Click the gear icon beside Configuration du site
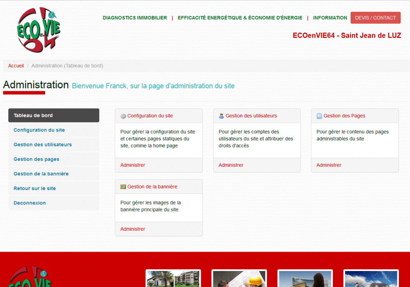The image size is (410, 287). click(x=123, y=116)
